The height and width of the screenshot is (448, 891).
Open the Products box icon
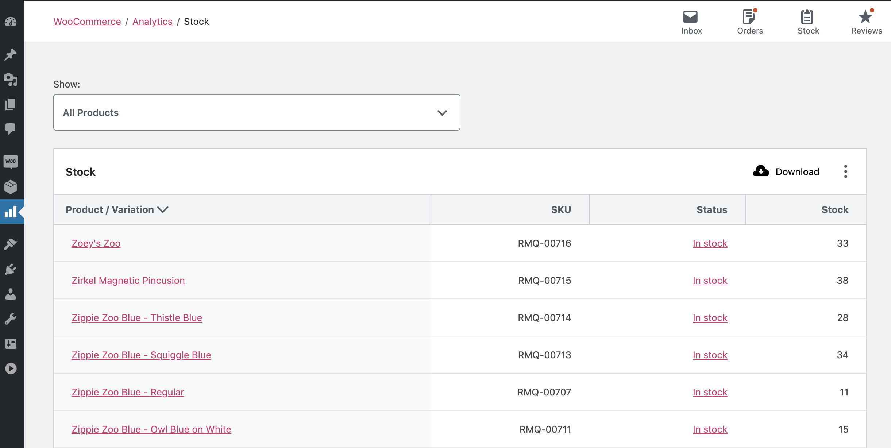11,187
